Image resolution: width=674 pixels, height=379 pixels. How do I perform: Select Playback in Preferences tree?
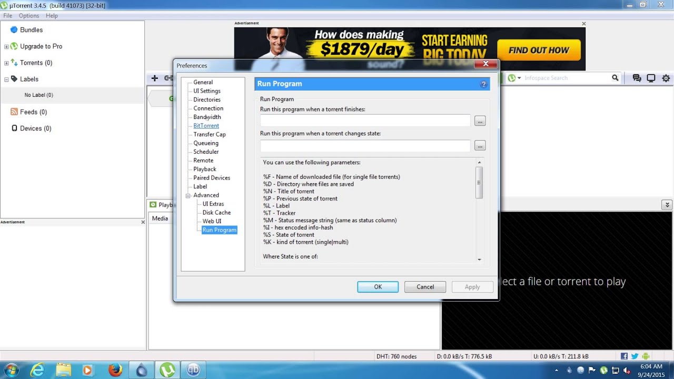point(204,169)
